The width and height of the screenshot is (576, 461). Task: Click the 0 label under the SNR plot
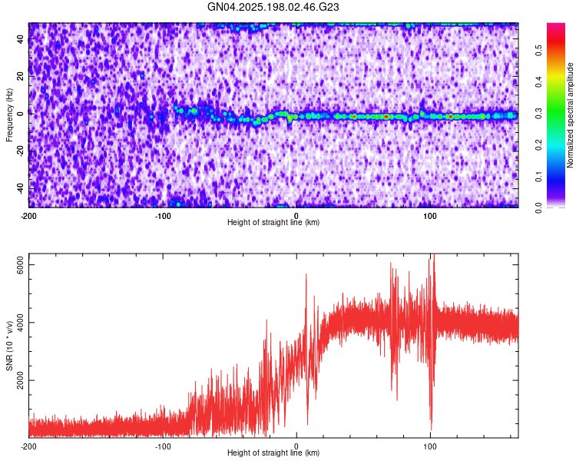tap(296, 446)
